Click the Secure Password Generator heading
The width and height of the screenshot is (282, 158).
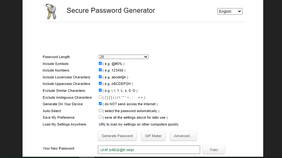(x=111, y=10)
